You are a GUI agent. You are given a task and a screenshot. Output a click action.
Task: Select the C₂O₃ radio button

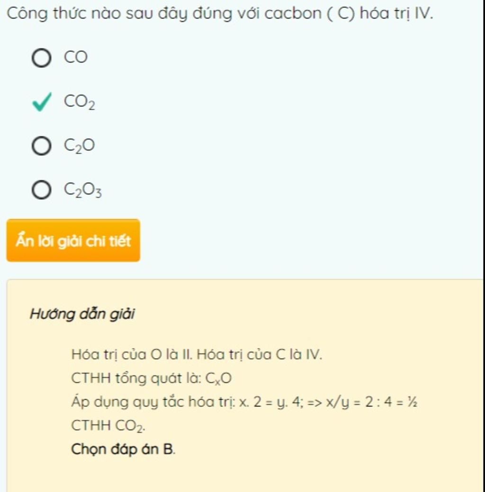pyautogui.click(x=42, y=190)
